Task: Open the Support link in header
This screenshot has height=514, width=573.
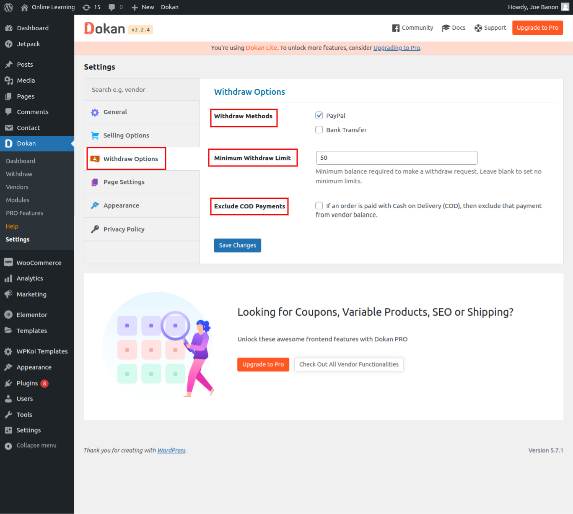Action: 490,28
